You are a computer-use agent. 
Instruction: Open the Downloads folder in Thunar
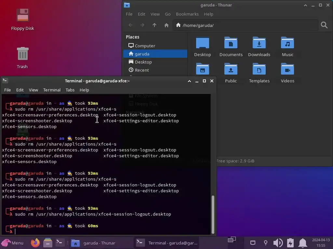click(x=259, y=47)
